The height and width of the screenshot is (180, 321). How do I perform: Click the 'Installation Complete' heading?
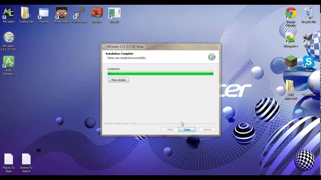click(120, 53)
